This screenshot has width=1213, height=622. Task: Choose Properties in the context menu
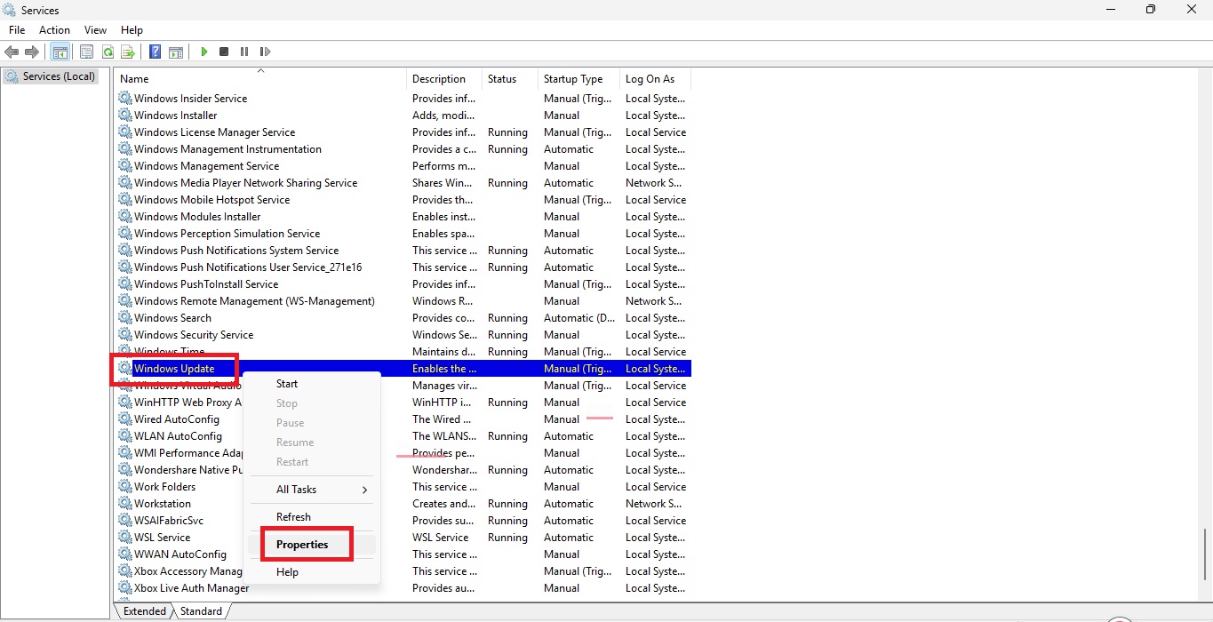[312, 545]
